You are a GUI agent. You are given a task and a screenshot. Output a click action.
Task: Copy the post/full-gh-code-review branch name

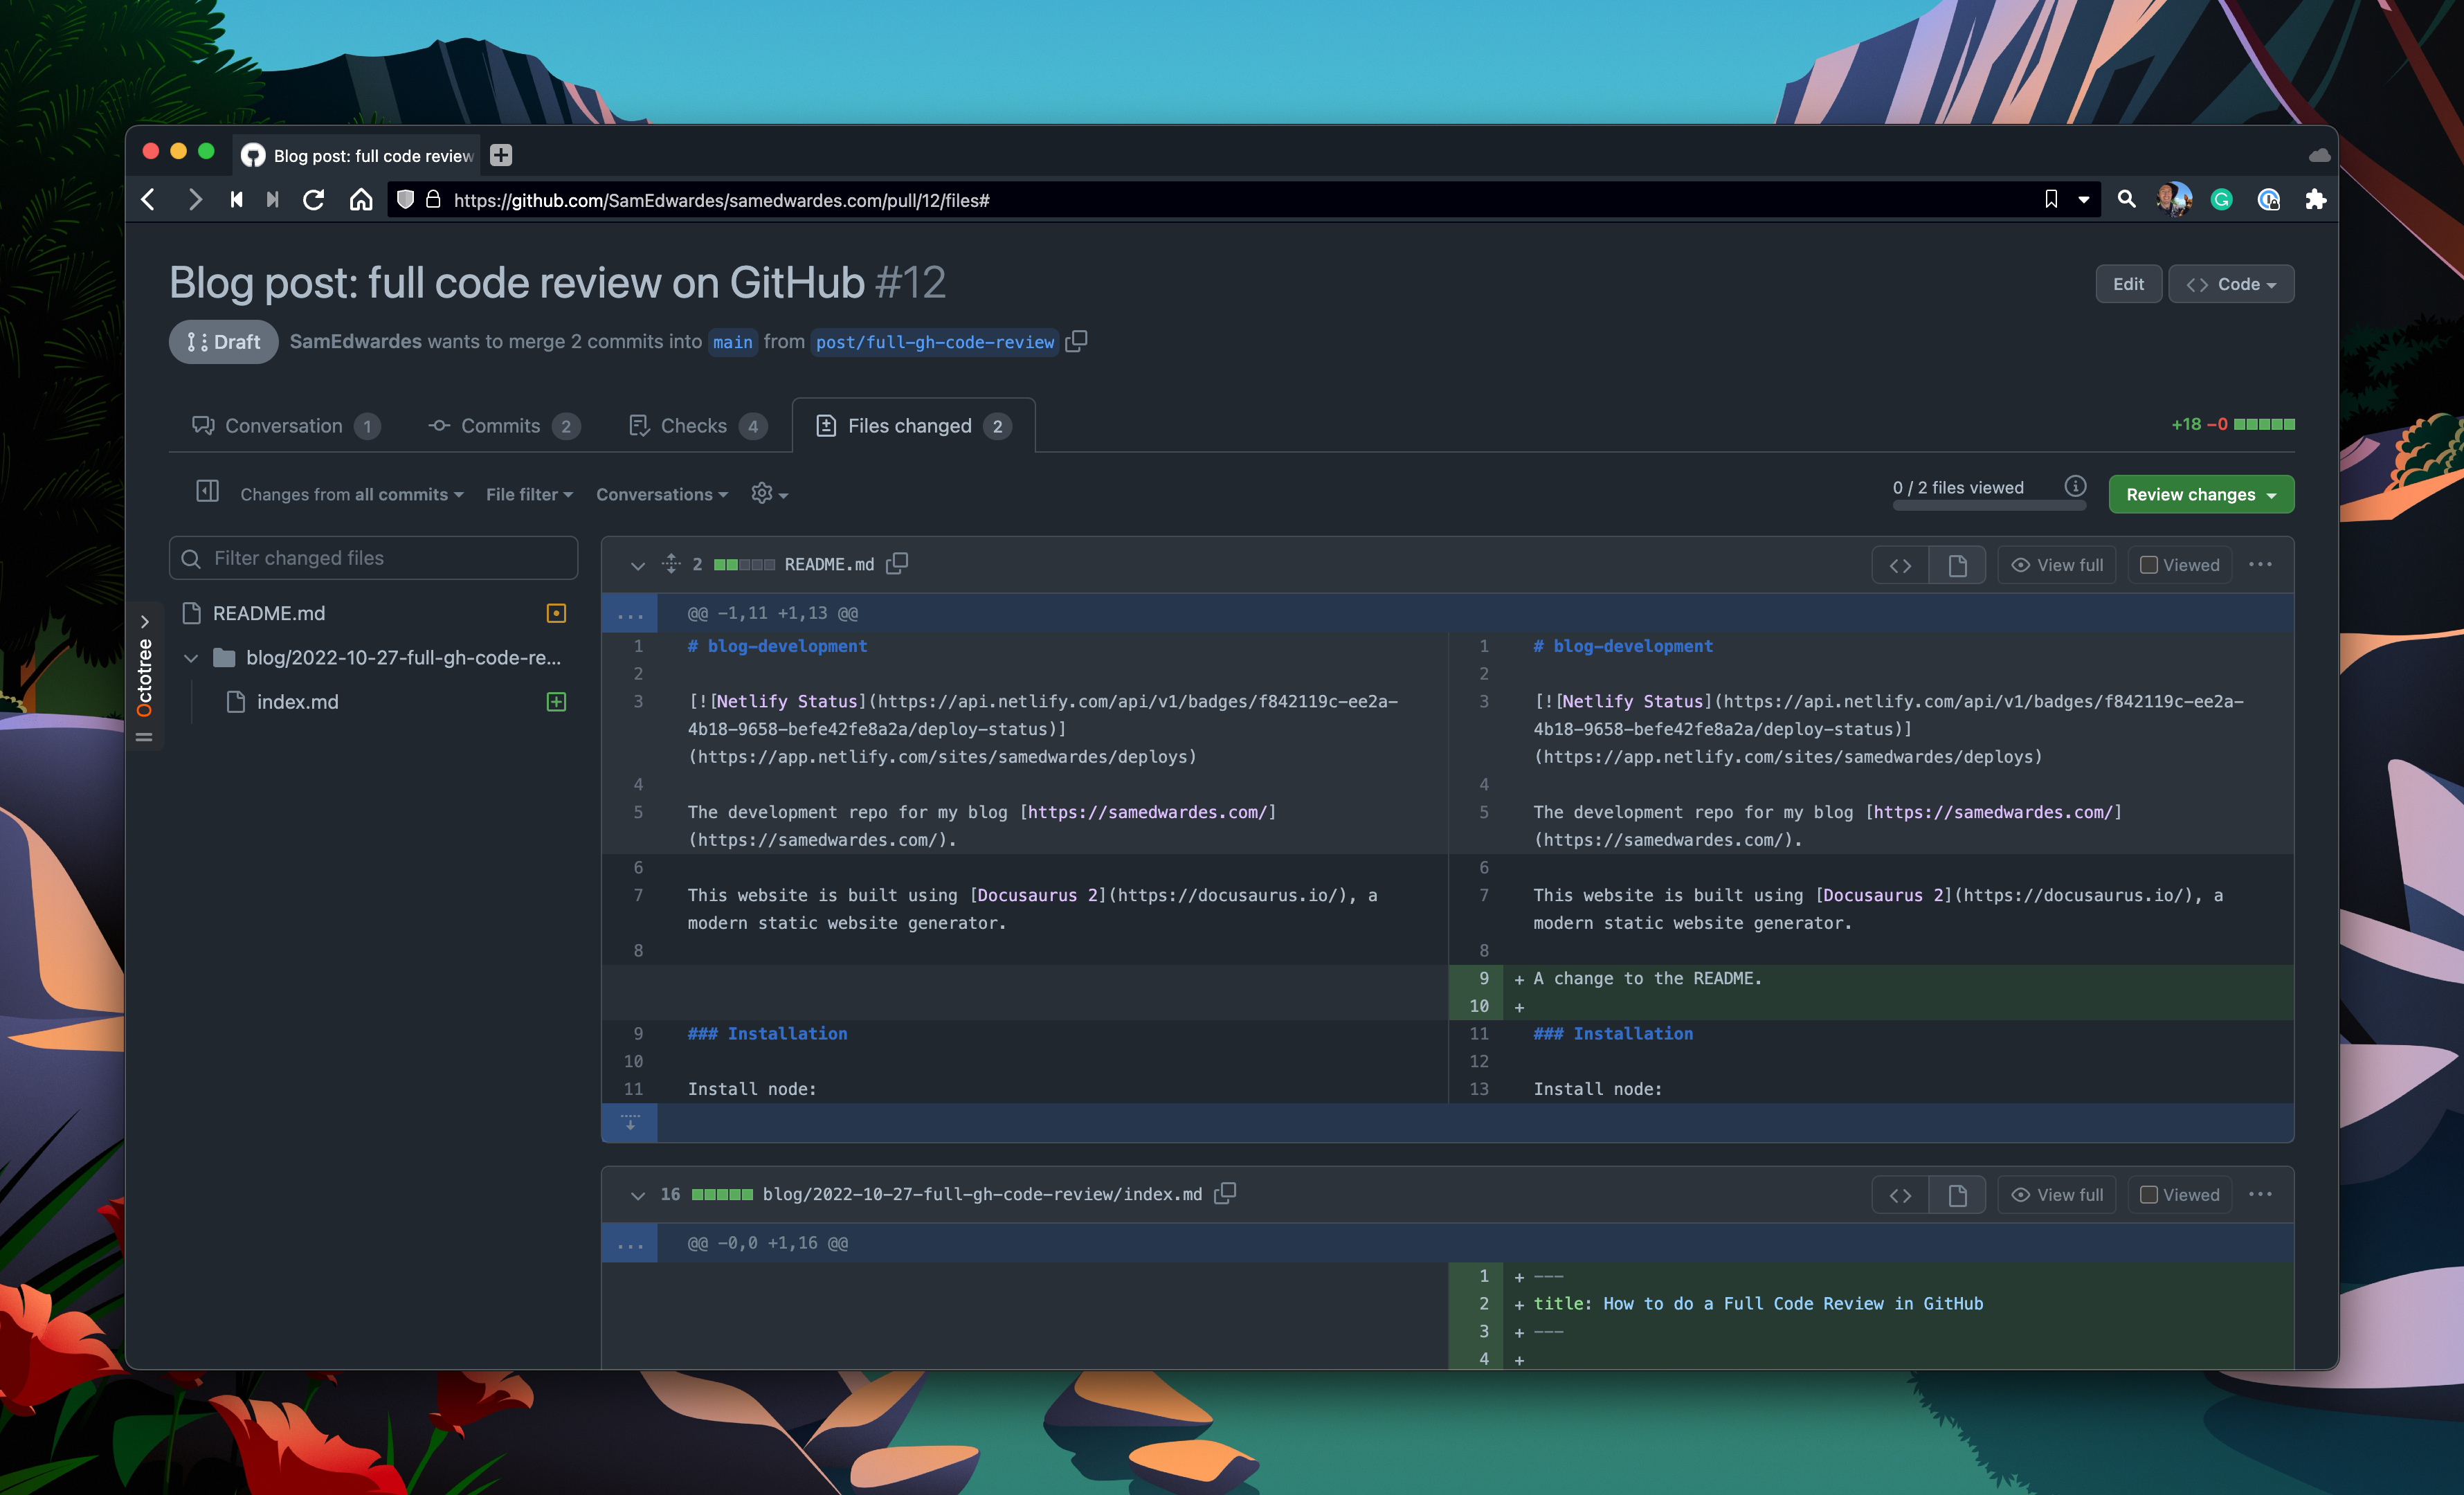click(x=1077, y=341)
